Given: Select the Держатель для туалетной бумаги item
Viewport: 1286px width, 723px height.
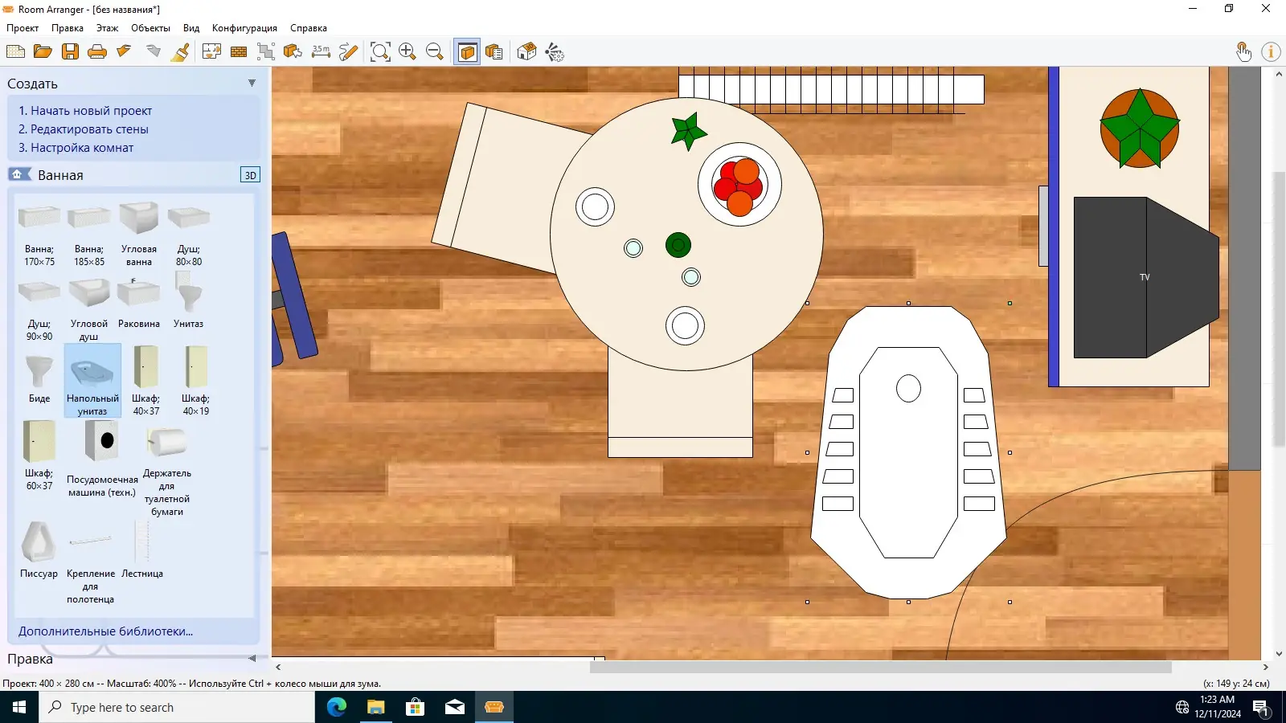Looking at the screenshot, I should pos(167,471).
